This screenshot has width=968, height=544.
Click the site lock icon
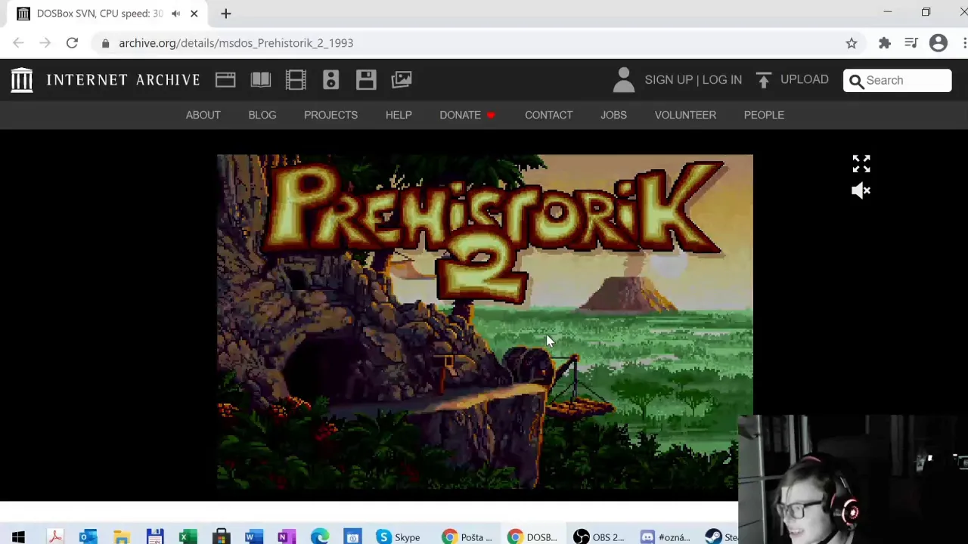coord(105,43)
